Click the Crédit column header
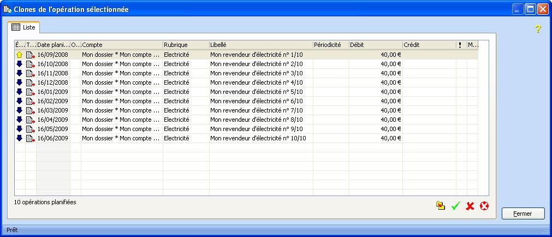Image resolution: width=552 pixels, height=237 pixels. 429,45
